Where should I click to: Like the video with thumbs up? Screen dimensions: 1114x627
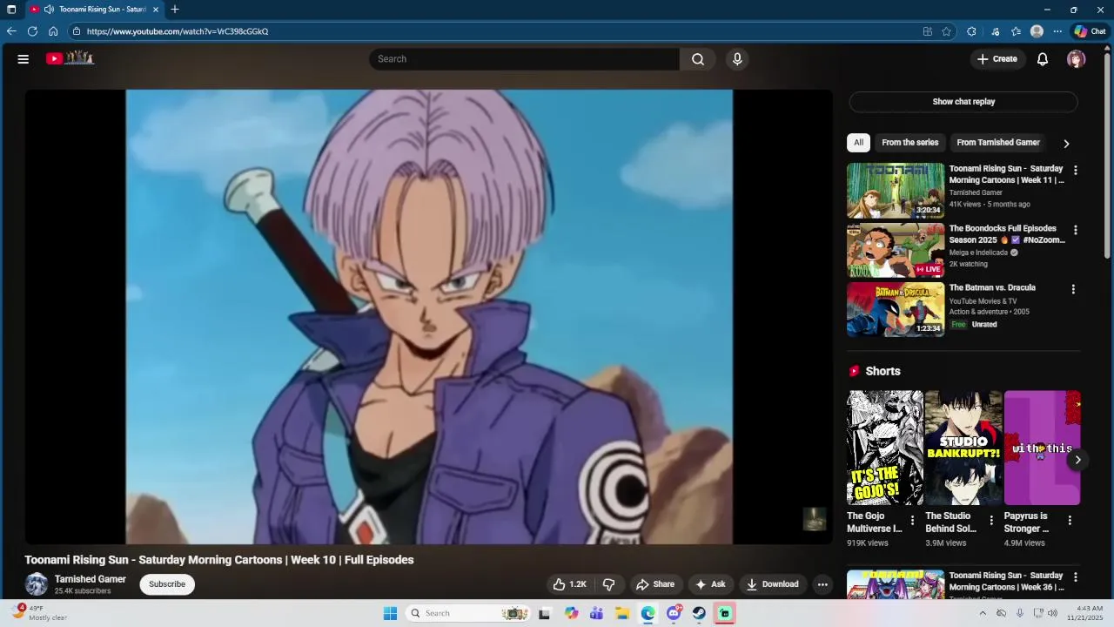[570, 584]
